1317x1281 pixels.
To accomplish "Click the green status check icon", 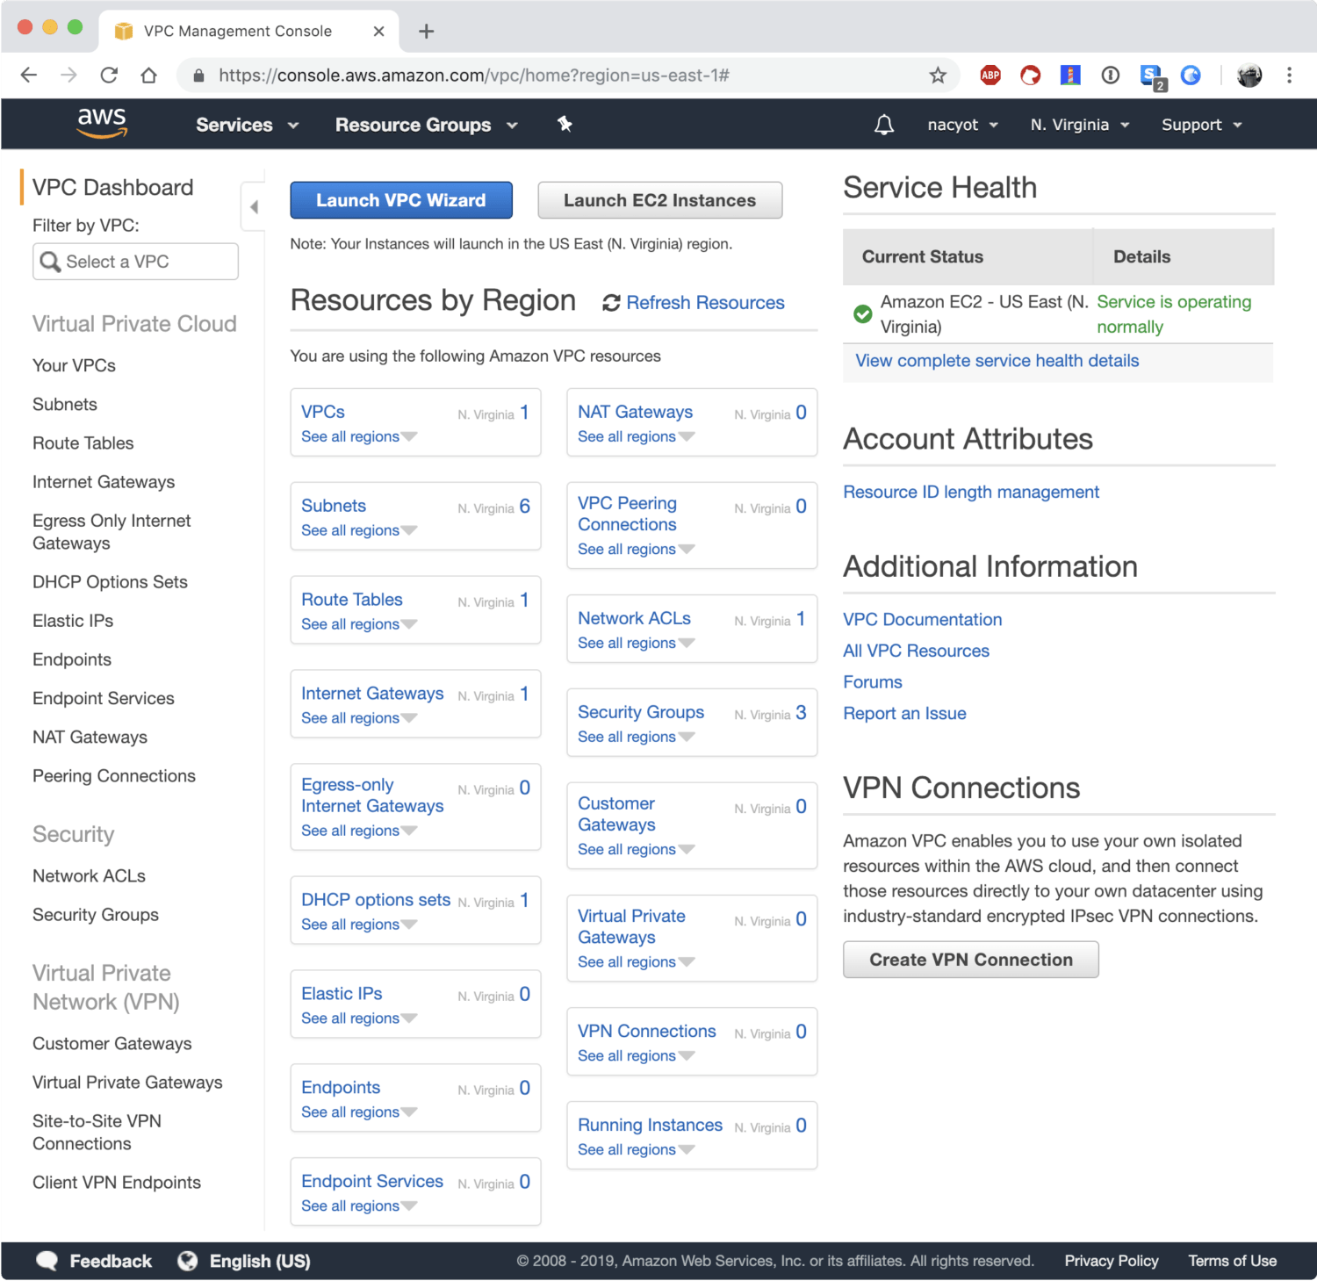I will tap(863, 313).
